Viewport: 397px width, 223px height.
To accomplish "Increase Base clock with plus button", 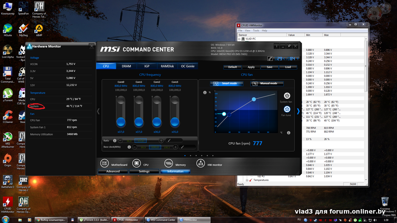I will click(x=175, y=147).
